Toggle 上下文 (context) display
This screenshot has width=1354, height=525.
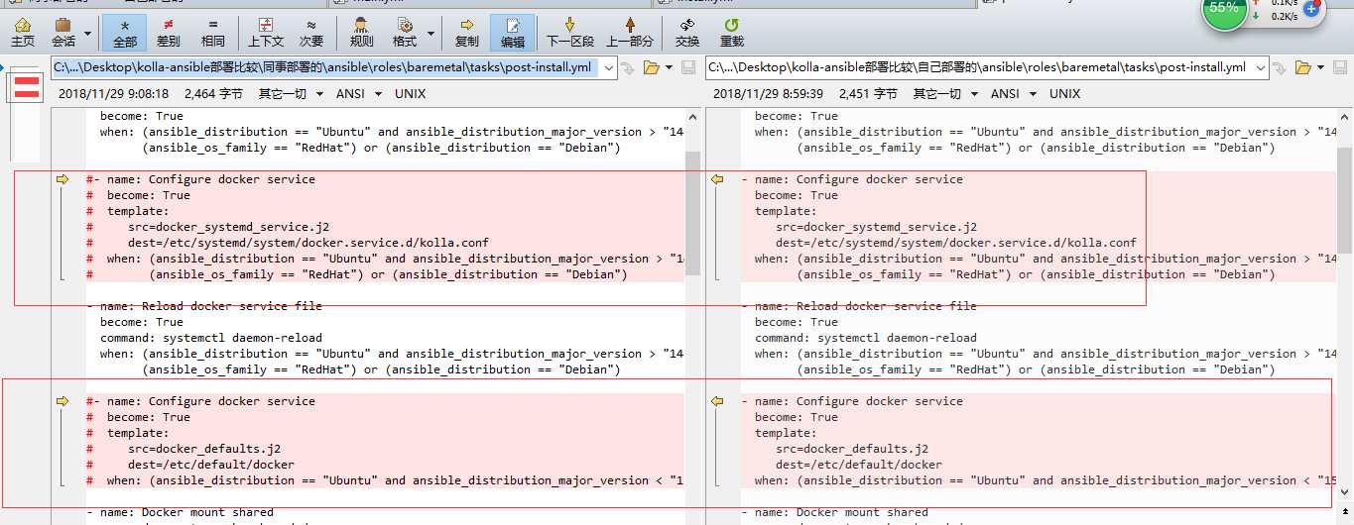click(x=266, y=32)
